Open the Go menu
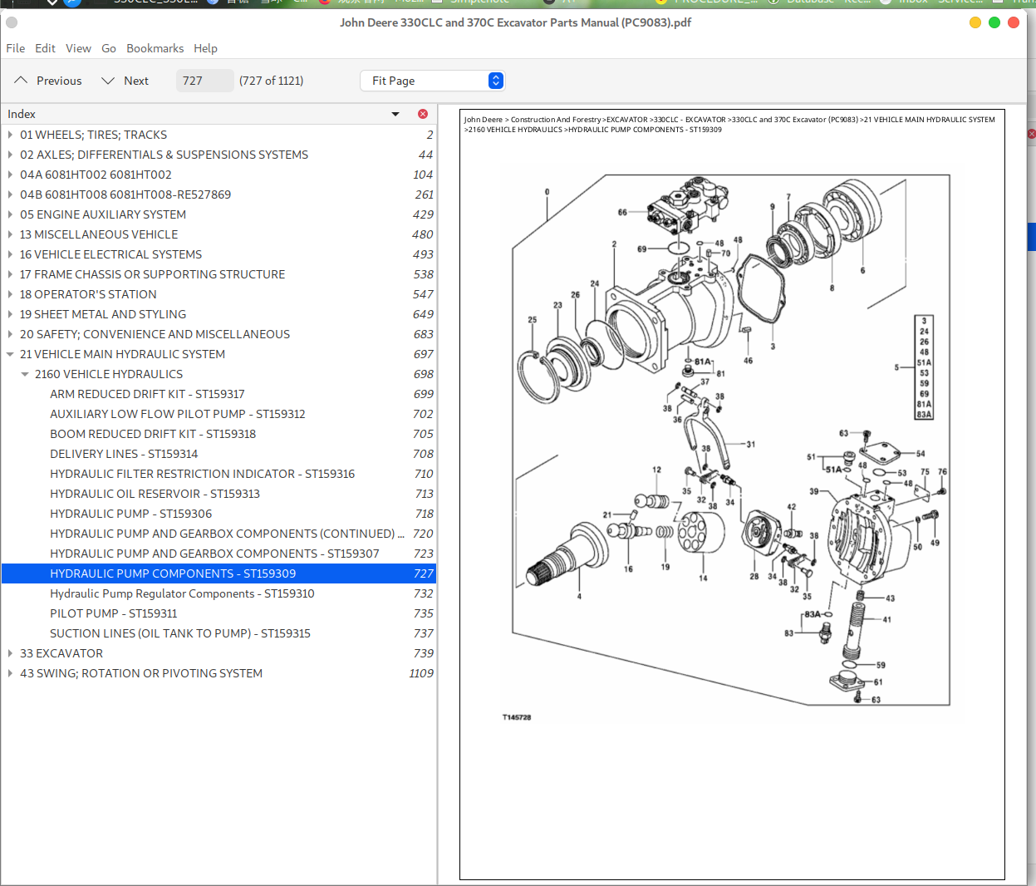 pyautogui.click(x=108, y=48)
